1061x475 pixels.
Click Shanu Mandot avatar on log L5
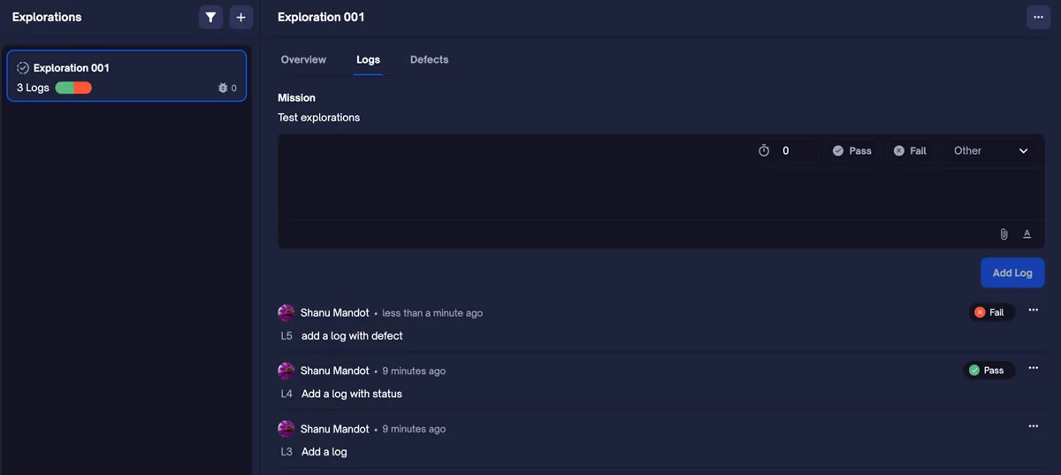click(x=286, y=313)
